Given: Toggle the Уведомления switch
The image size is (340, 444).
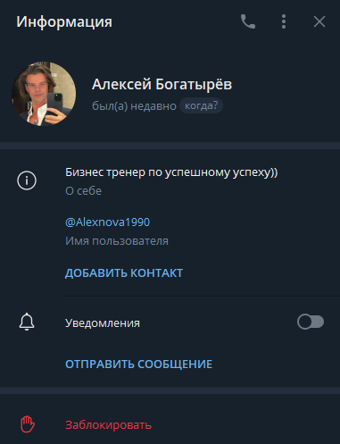Looking at the screenshot, I should pyautogui.click(x=311, y=322).
